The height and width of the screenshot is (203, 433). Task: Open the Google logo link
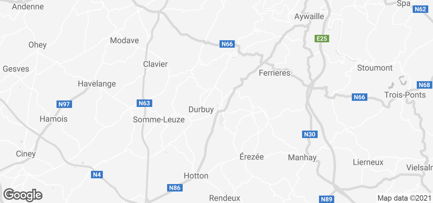pyautogui.click(x=23, y=195)
